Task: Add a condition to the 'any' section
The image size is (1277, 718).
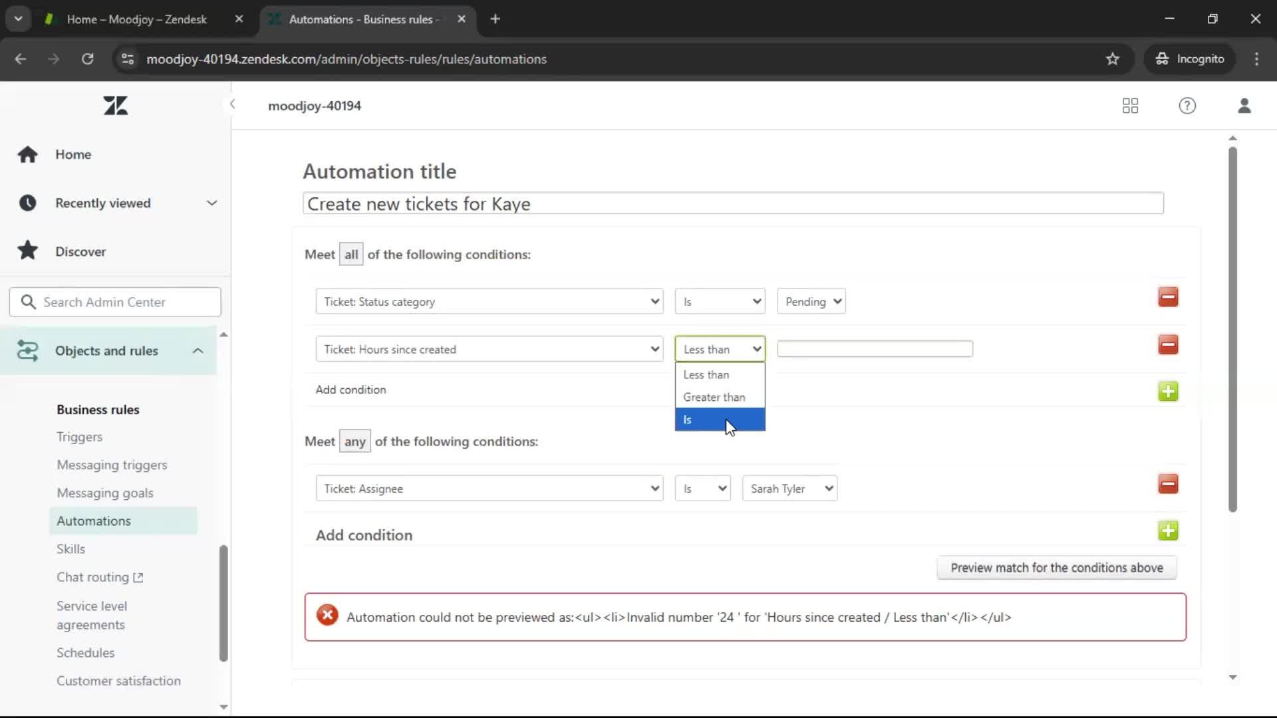Action: coord(1168,531)
